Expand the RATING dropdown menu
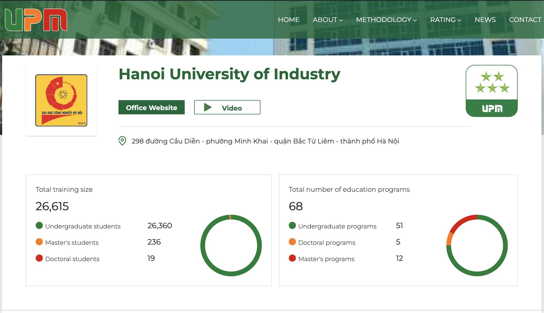This screenshot has width=544, height=313. pyautogui.click(x=446, y=20)
